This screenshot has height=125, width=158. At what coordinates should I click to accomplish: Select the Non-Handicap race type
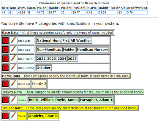tap(49, 50)
